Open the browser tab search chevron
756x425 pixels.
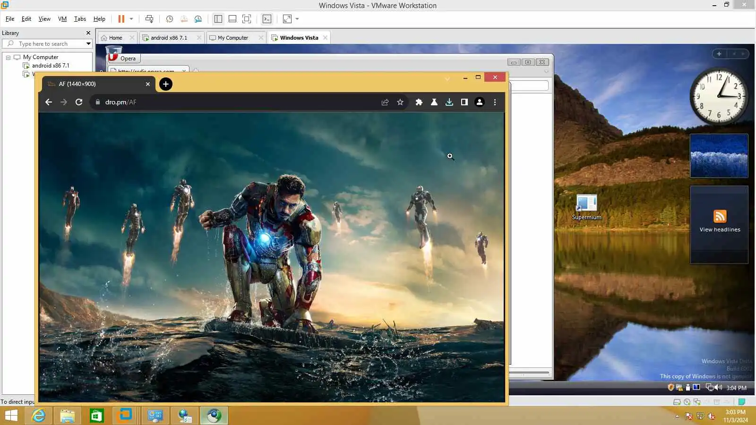coord(447,78)
